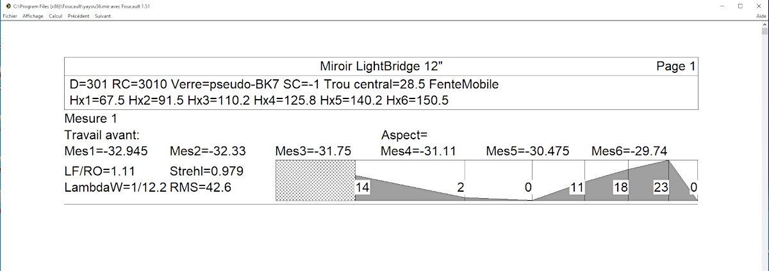This screenshot has width=769, height=271.
Task: Click the Page 1 label
Action: click(x=676, y=66)
